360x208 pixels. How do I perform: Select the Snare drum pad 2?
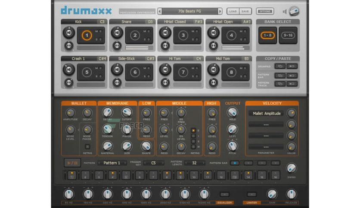click(x=135, y=36)
